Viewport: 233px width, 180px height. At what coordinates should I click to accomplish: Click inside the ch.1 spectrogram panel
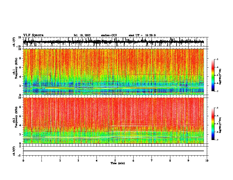[x=114, y=72]
